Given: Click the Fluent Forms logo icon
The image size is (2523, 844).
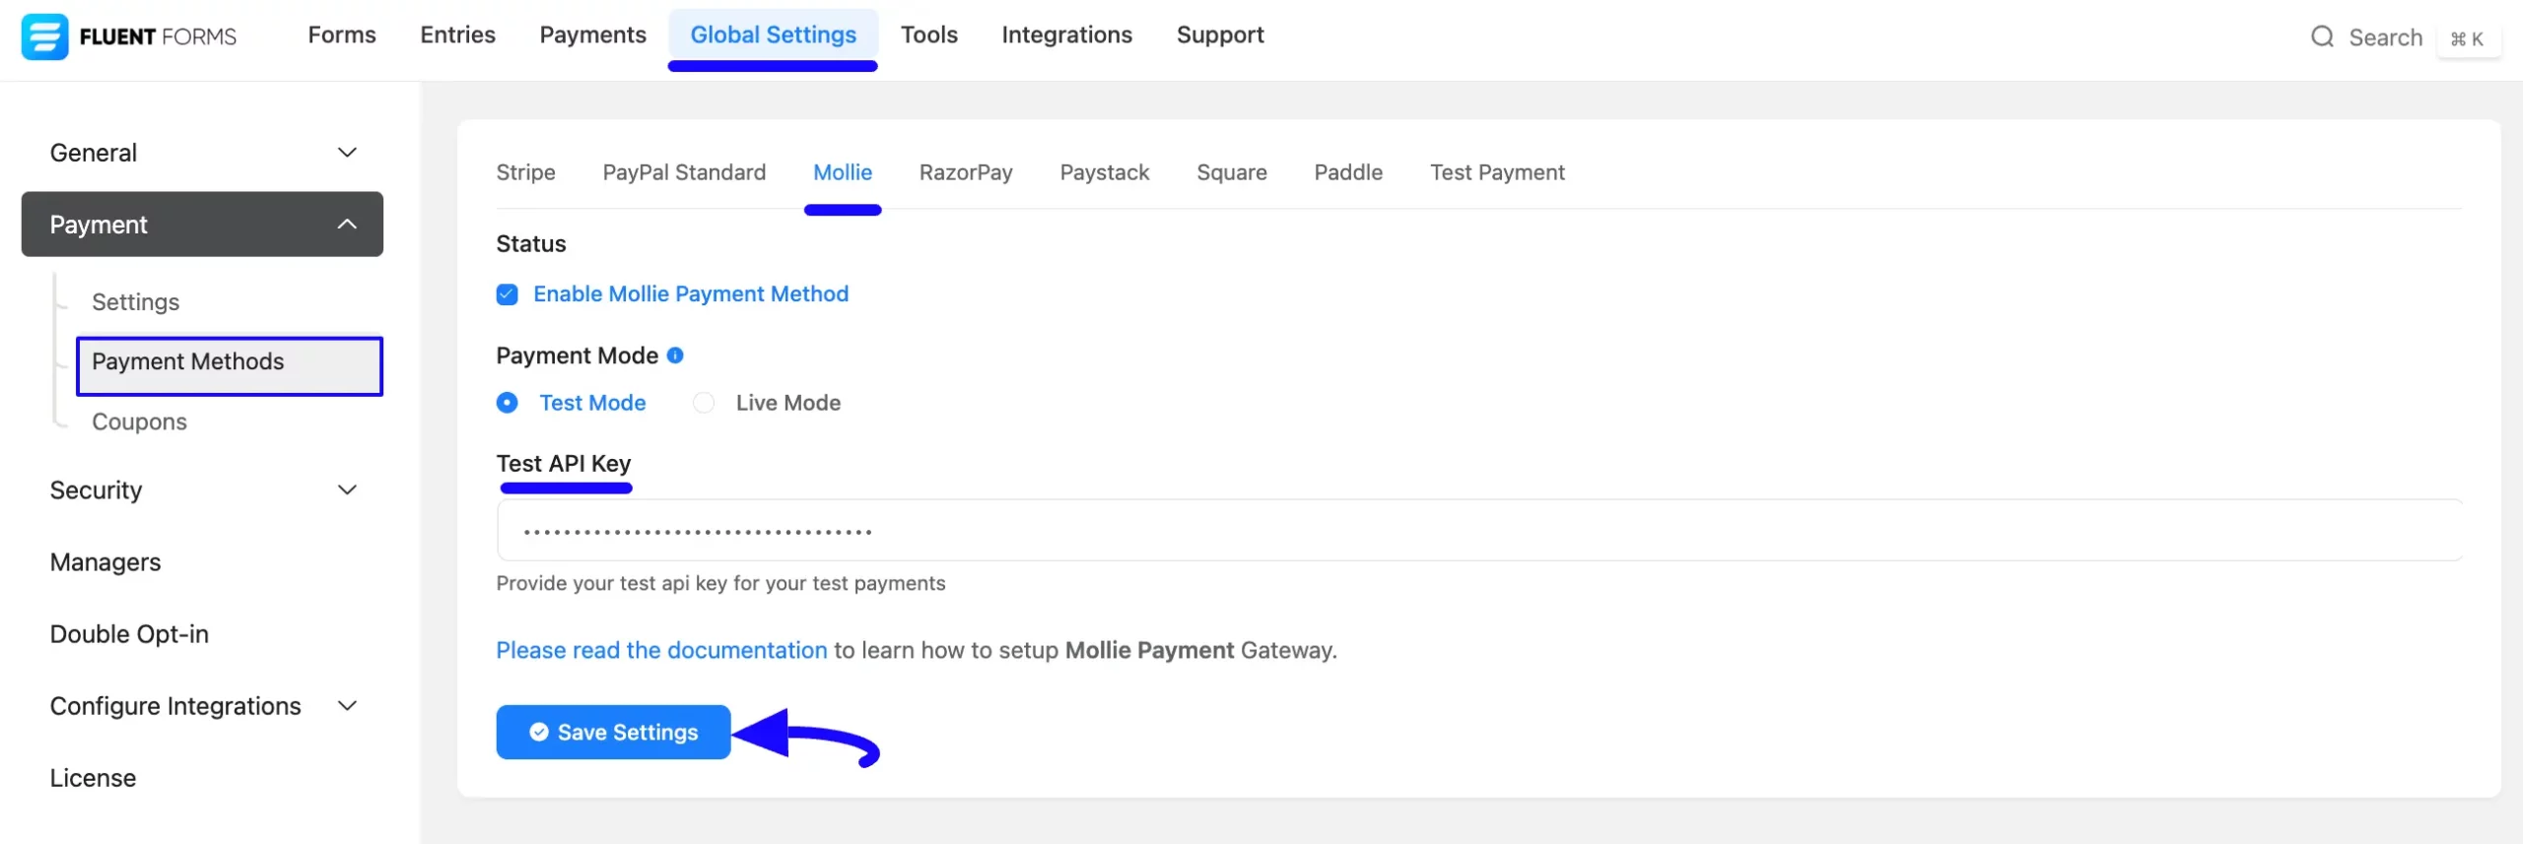Looking at the screenshot, I should click(x=45, y=36).
